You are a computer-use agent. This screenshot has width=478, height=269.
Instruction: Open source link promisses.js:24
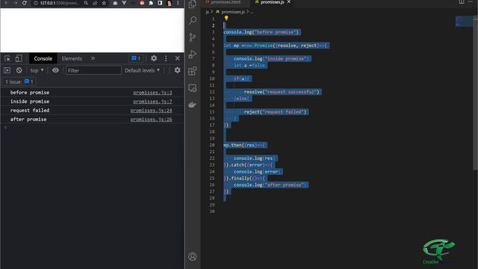click(x=151, y=111)
